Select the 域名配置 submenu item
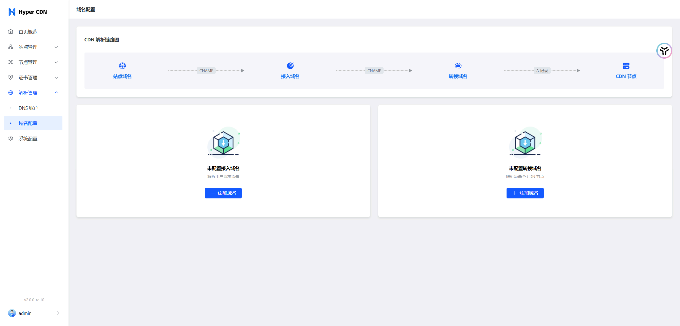This screenshot has height=326, width=680. pos(28,123)
